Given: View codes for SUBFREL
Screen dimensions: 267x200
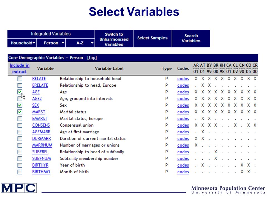Looking at the screenshot, I should point(183,152).
